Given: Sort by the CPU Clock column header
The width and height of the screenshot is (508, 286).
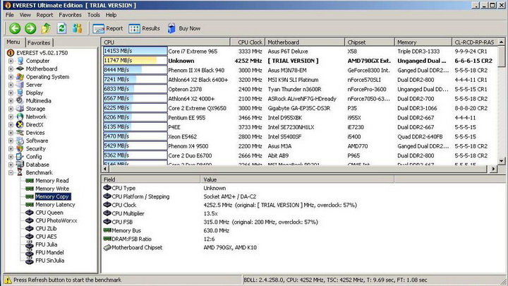Looking at the screenshot, I should 248,42.
